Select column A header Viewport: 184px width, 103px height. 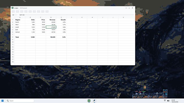pyautogui.click(x=20, y=17)
